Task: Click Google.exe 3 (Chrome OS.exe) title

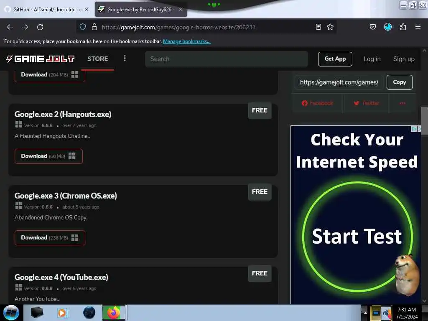Action: pos(66,196)
